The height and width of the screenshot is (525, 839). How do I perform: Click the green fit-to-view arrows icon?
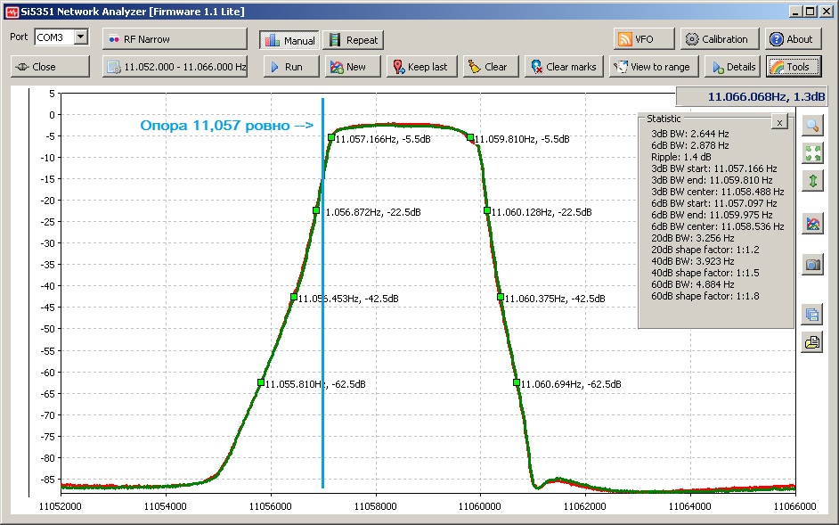tap(812, 152)
